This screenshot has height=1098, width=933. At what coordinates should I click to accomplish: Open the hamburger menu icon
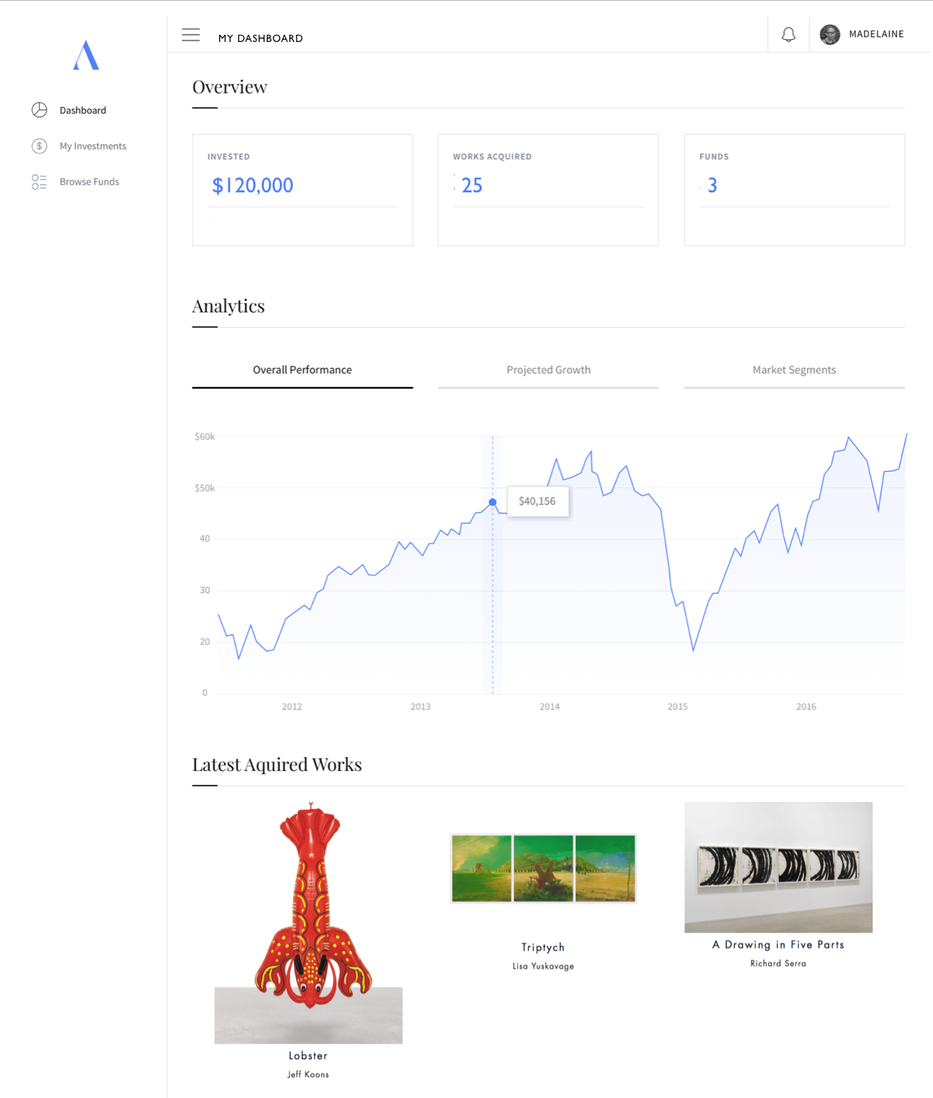click(x=191, y=35)
